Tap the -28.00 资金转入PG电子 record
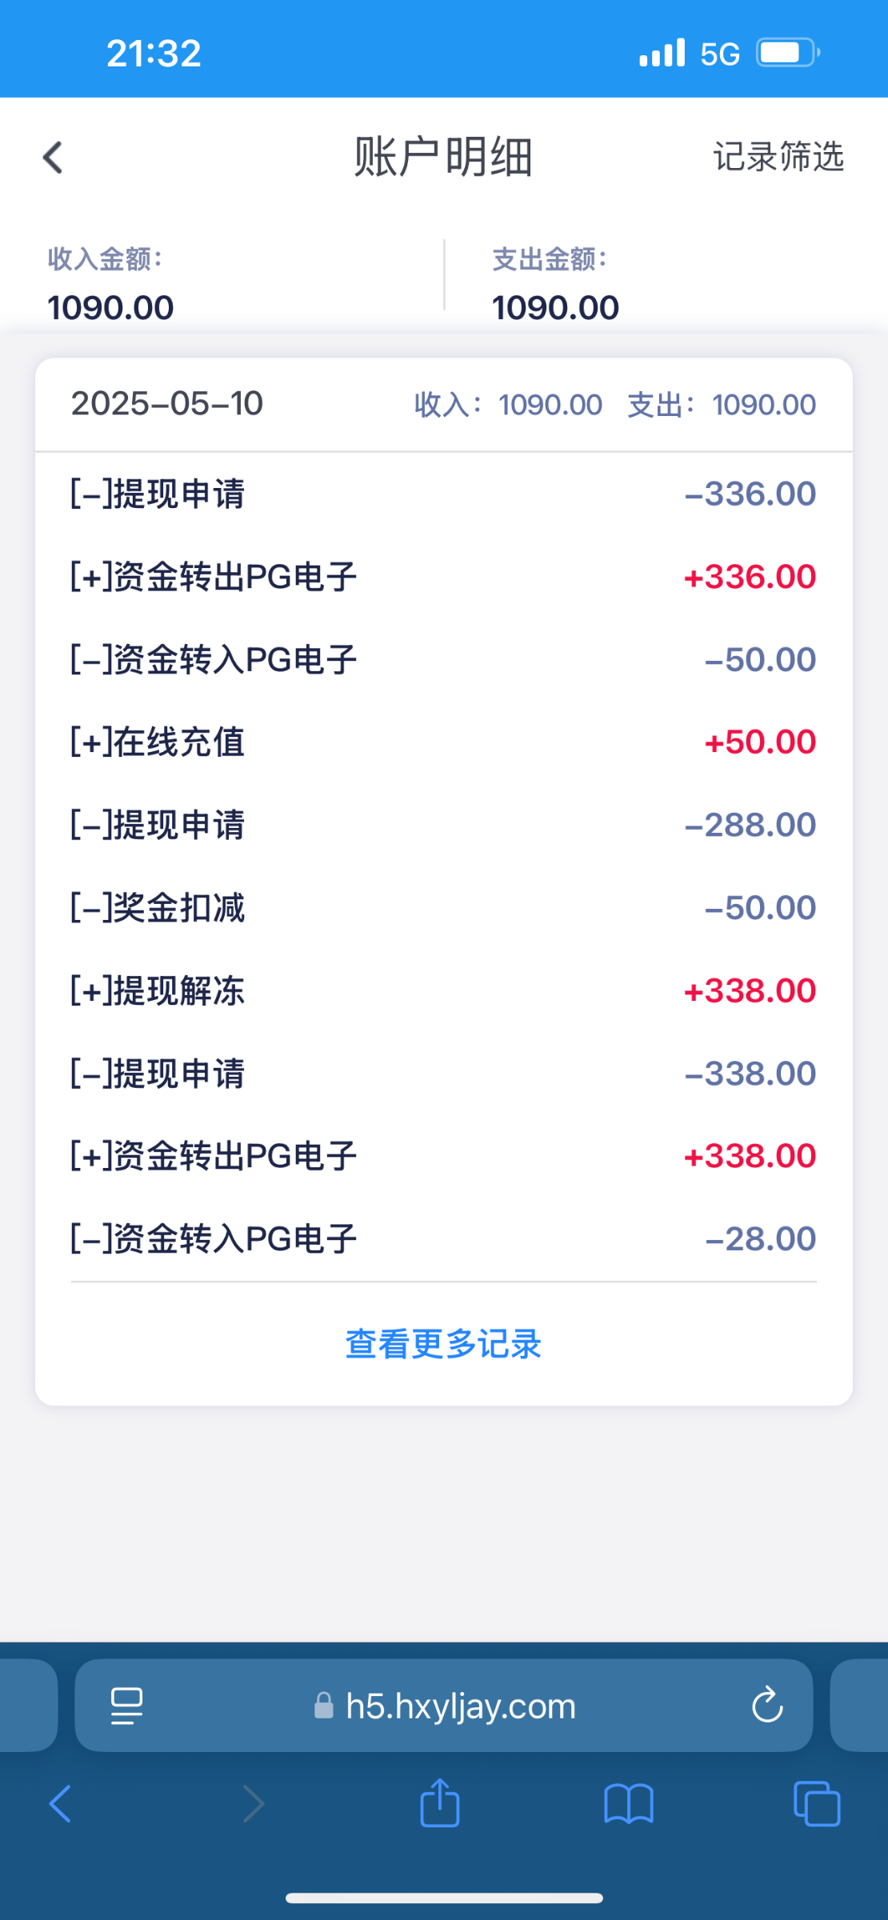The image size is (888, 1920). [443, 1238]
